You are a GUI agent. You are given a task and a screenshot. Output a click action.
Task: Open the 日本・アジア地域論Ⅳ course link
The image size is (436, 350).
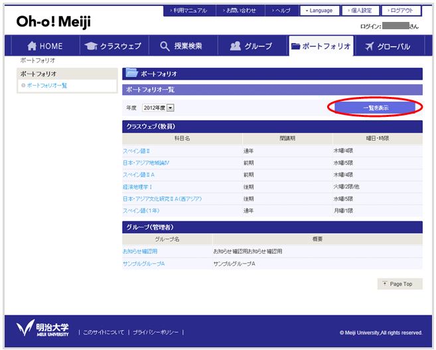click(146, 163)
